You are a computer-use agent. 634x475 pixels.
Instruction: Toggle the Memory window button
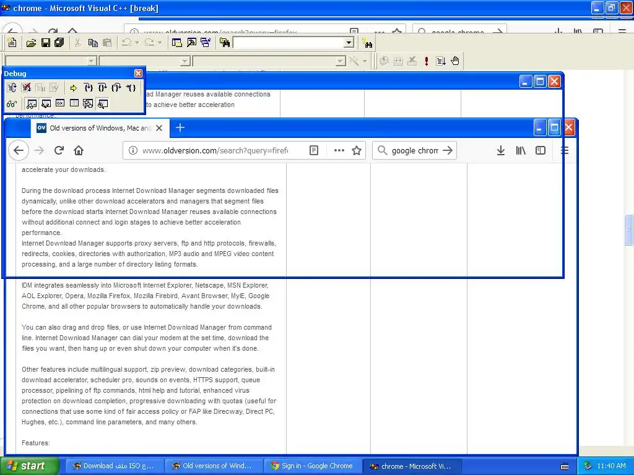(x=74, y=104)
